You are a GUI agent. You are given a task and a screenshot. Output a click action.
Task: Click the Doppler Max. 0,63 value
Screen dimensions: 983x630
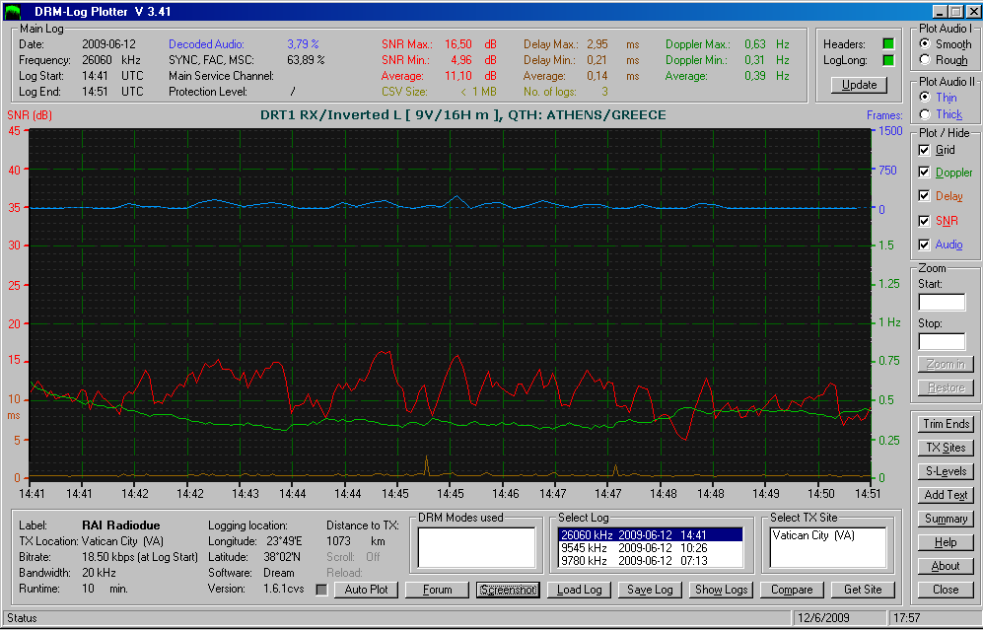coord(755,44)
